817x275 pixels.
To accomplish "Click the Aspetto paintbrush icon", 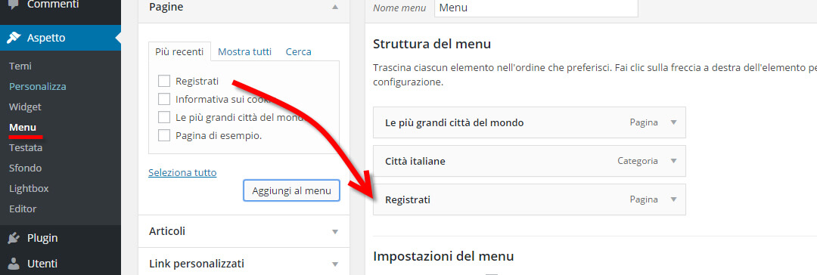I will pos(14,38).
